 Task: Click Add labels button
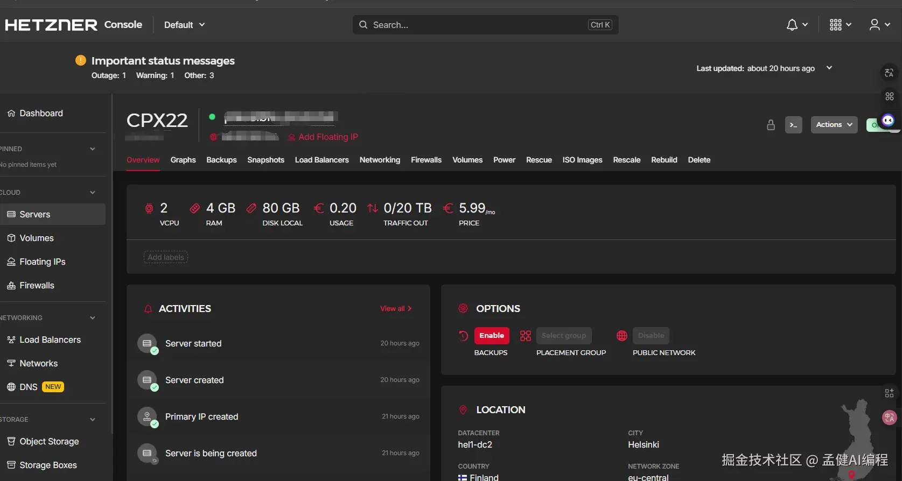click(x=166, y=257)
